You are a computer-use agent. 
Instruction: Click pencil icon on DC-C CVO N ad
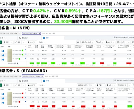25,58
